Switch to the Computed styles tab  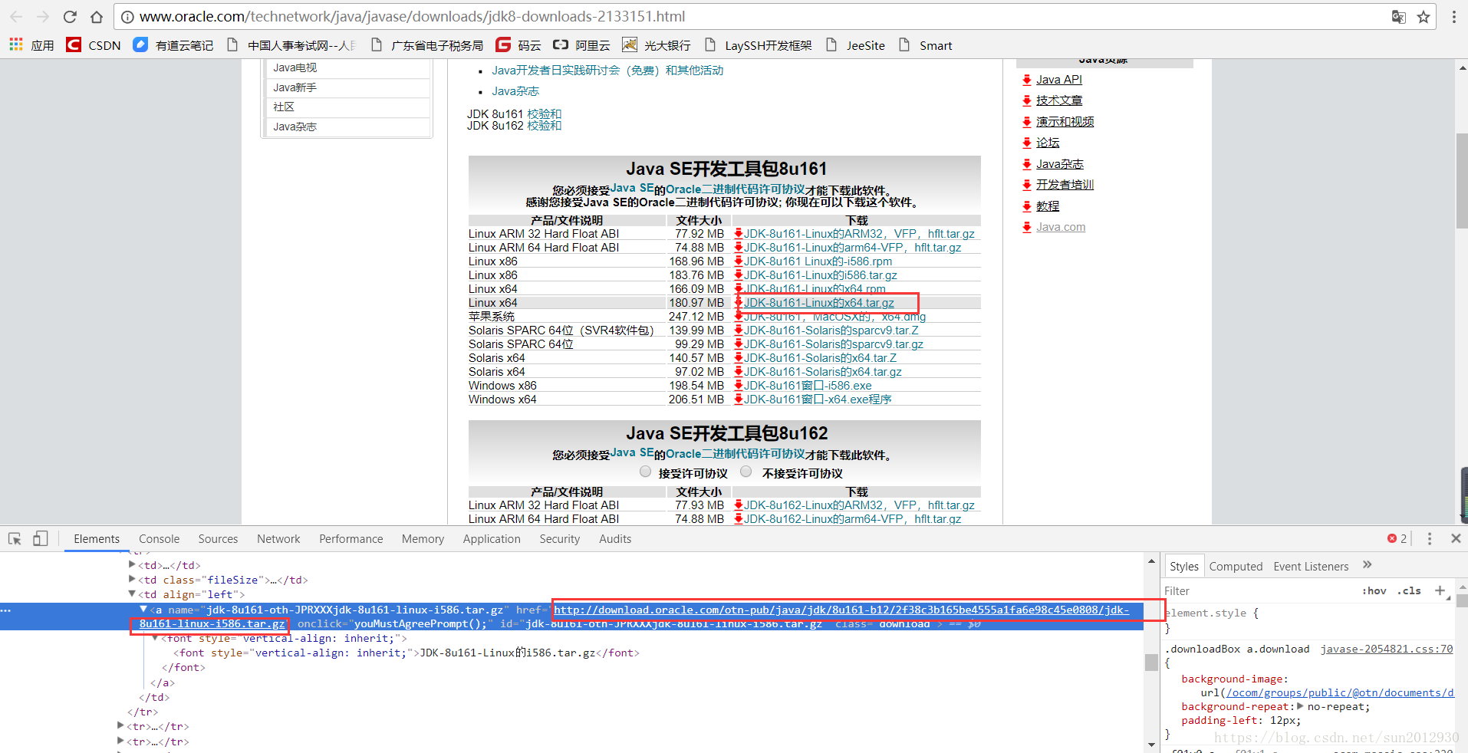(1236, 566)
